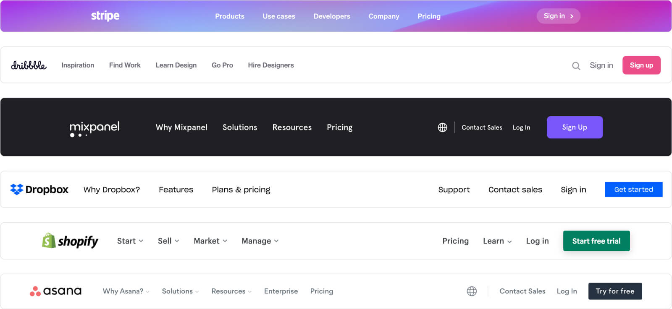Open the Why Asana? dropdown
672x309 pixels.
(126, 291)
